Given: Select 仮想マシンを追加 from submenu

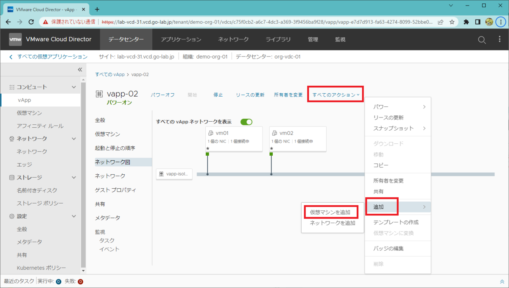Looking at the screenshot, I should coord(330,212).
